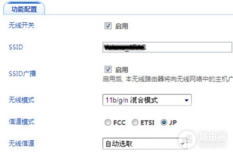Select the FCC channel mode radio button

pos(108,122)
